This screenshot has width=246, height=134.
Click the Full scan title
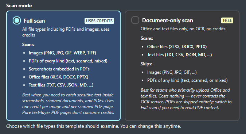(34, 21)
